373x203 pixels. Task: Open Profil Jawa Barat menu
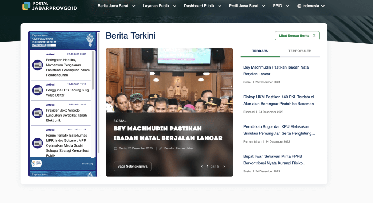click(244, 6)
